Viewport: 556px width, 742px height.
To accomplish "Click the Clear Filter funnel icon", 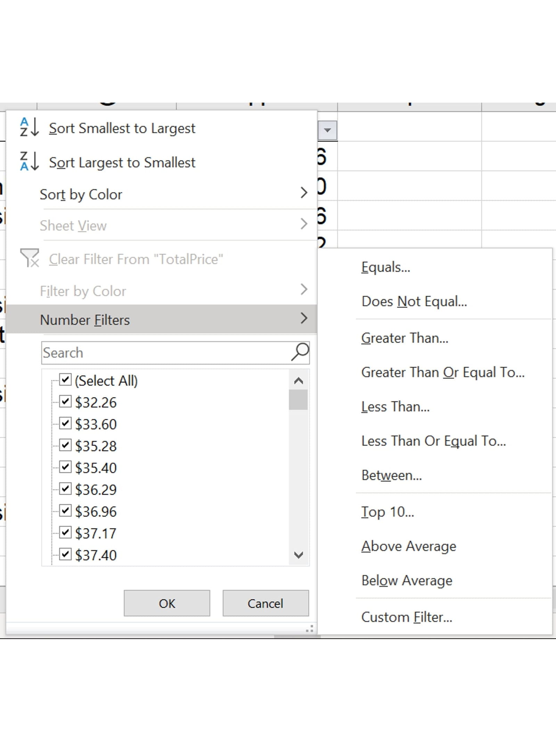I will (30, 258).
